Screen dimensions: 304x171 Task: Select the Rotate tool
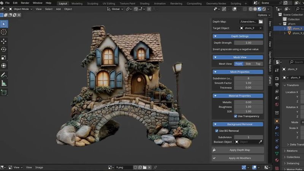4,49
